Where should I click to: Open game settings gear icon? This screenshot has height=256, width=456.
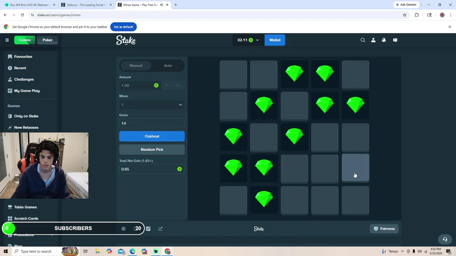pos(123,229)
